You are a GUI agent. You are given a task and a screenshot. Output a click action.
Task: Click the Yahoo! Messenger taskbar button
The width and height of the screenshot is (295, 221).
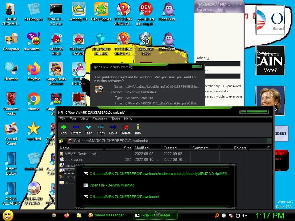[109, 215]
